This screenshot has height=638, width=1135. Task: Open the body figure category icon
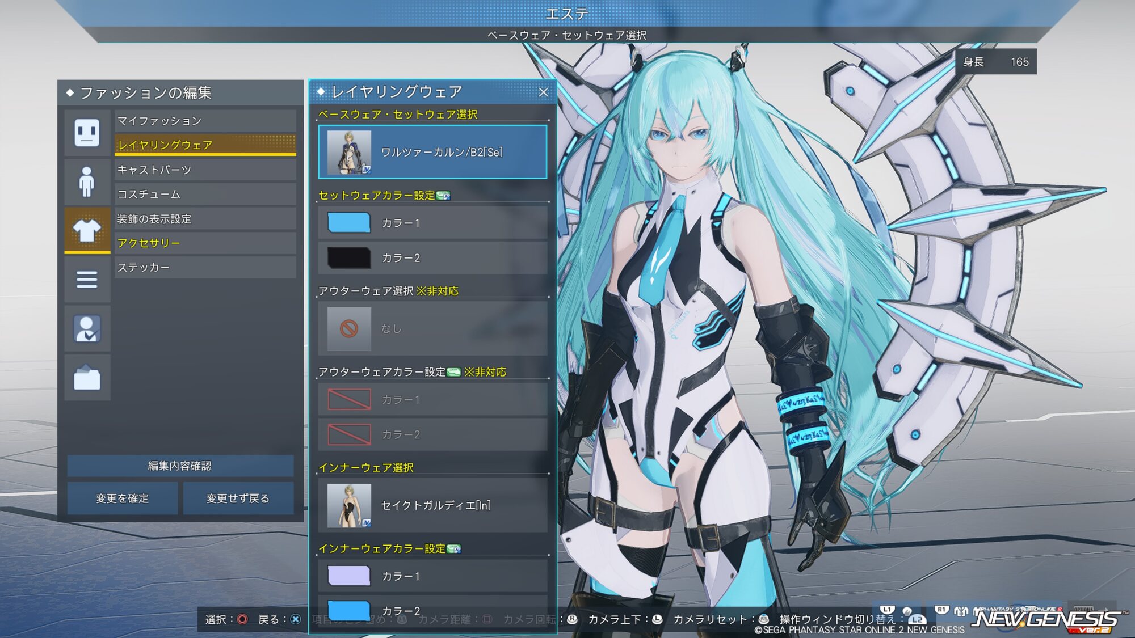tap(87, 181)
